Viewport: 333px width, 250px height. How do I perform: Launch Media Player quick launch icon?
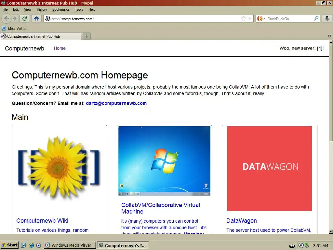(38, 245)
